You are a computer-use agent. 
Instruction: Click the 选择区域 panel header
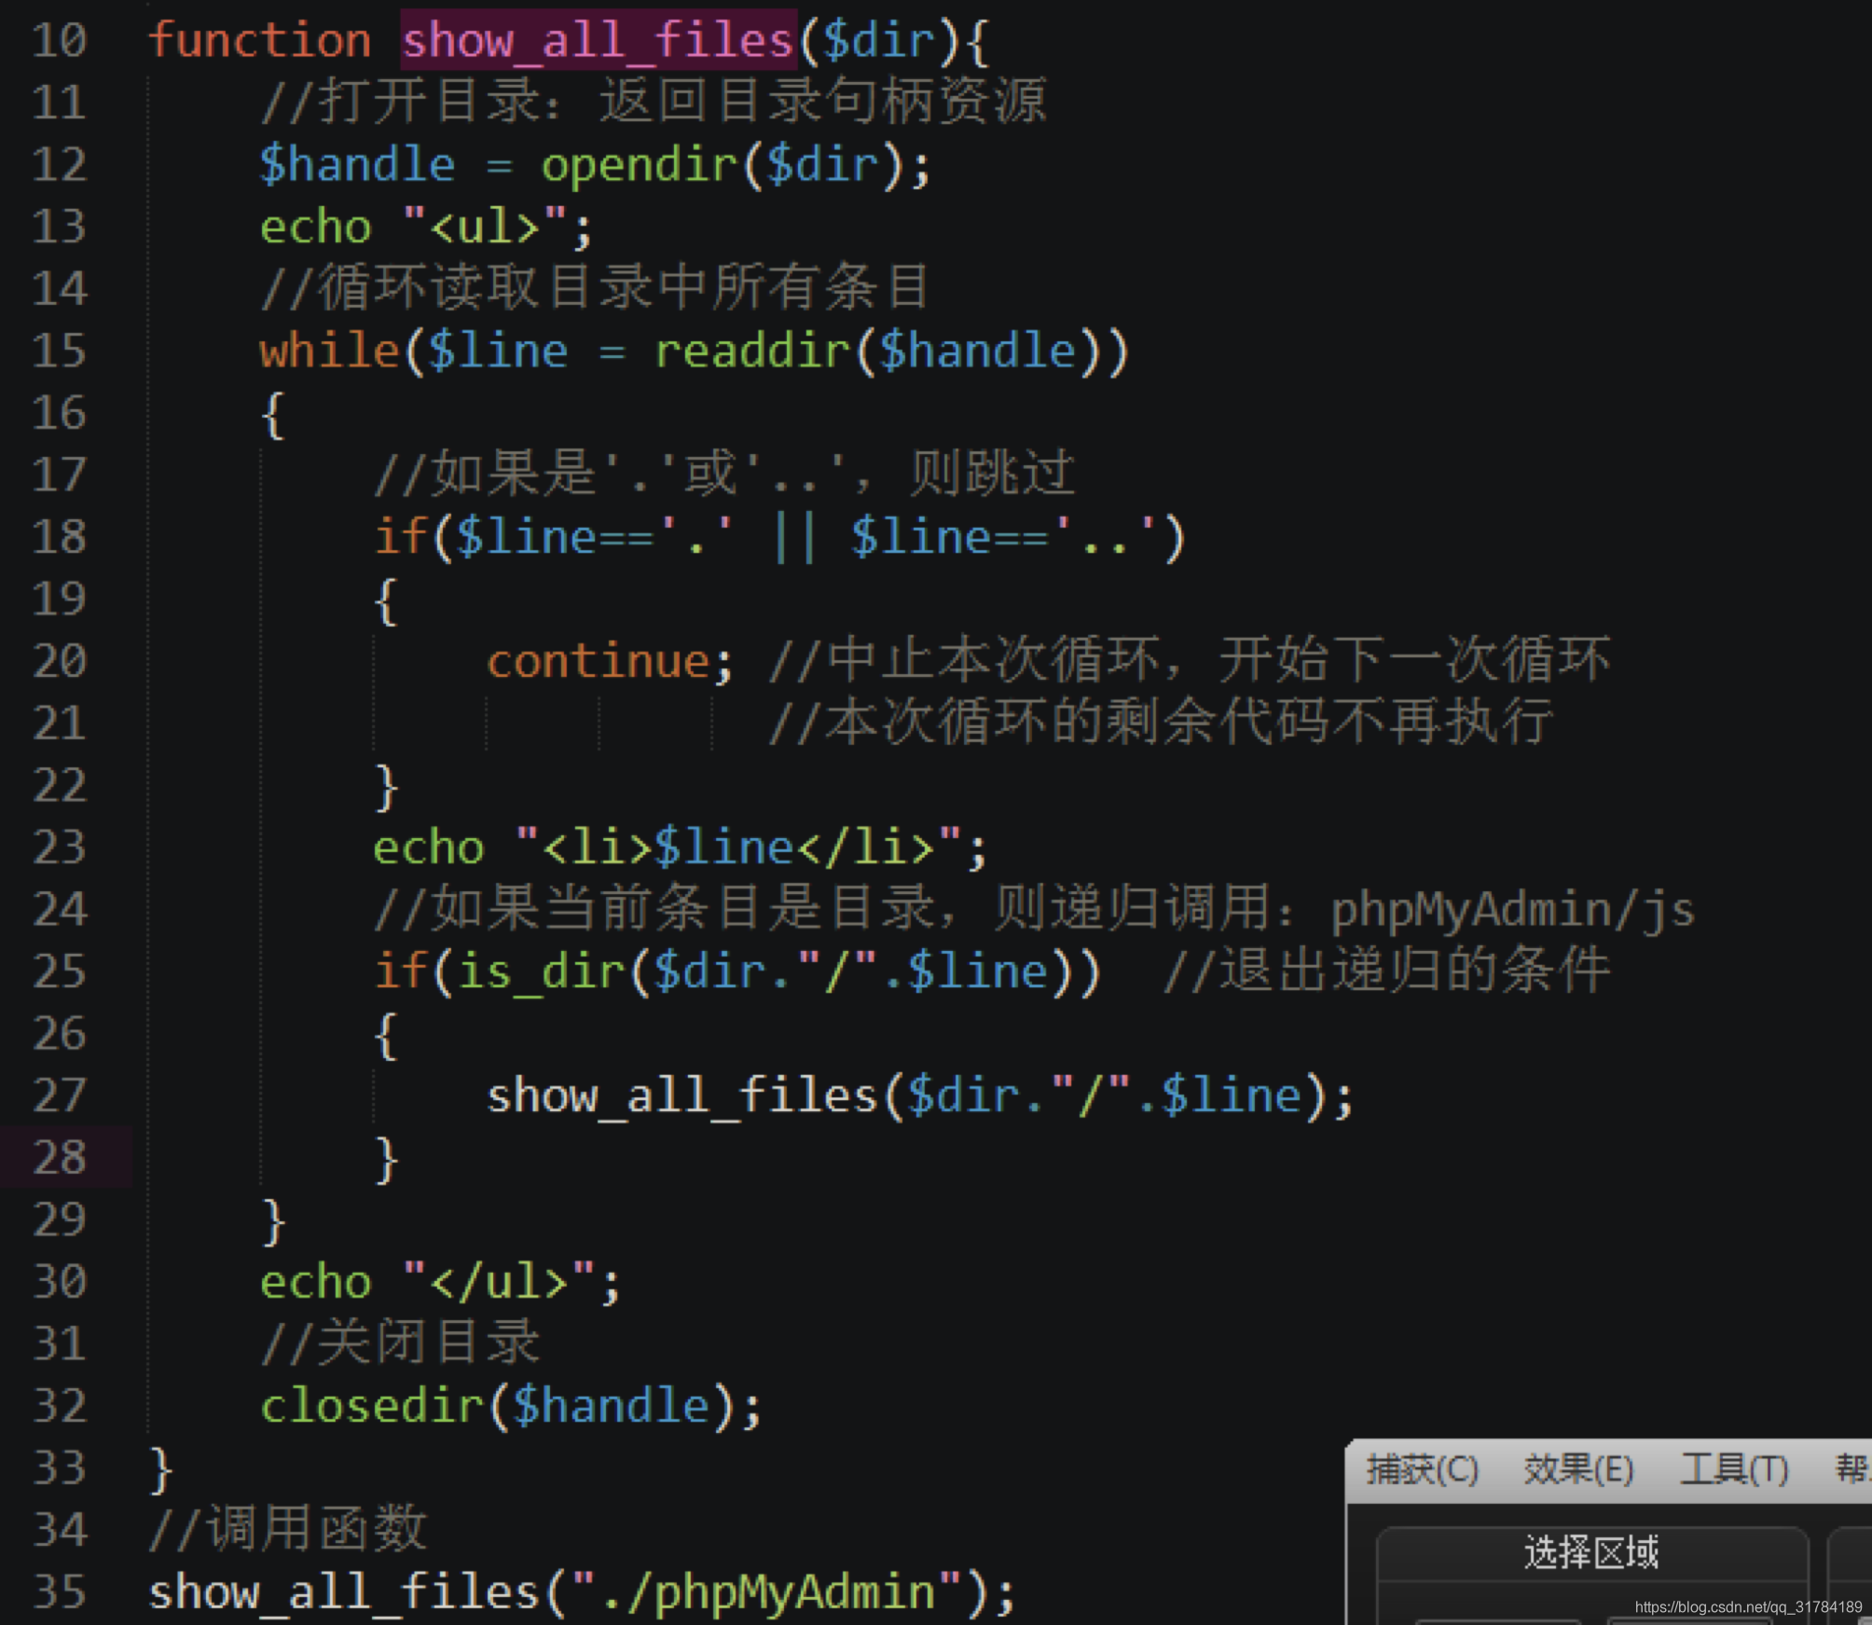coord(1591,1553)
